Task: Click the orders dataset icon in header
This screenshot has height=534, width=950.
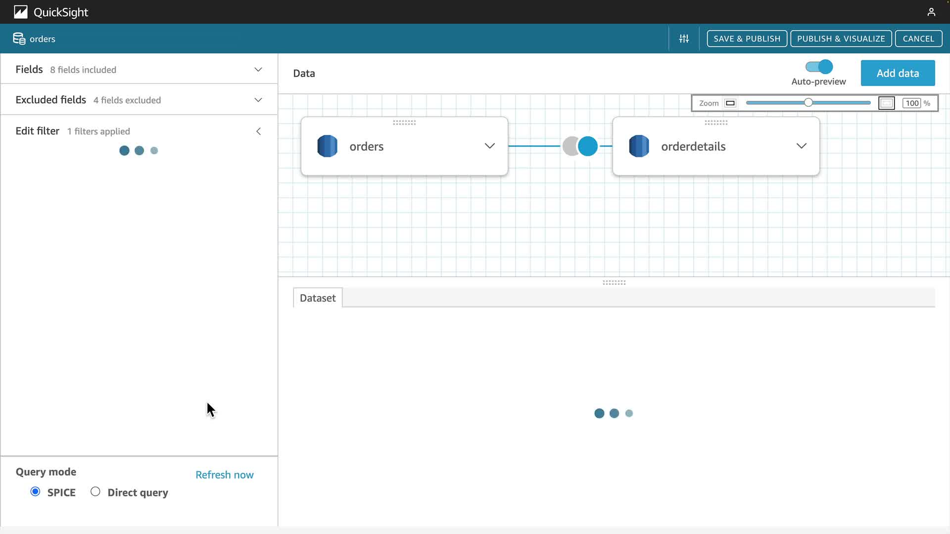Action: click(x=19, y=39)
